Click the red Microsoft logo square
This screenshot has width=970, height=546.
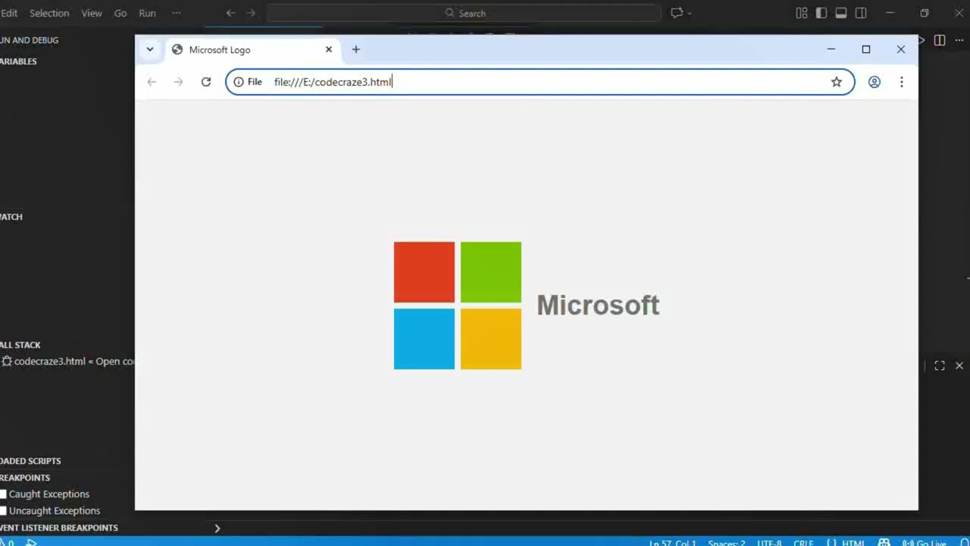coord(424,272)
